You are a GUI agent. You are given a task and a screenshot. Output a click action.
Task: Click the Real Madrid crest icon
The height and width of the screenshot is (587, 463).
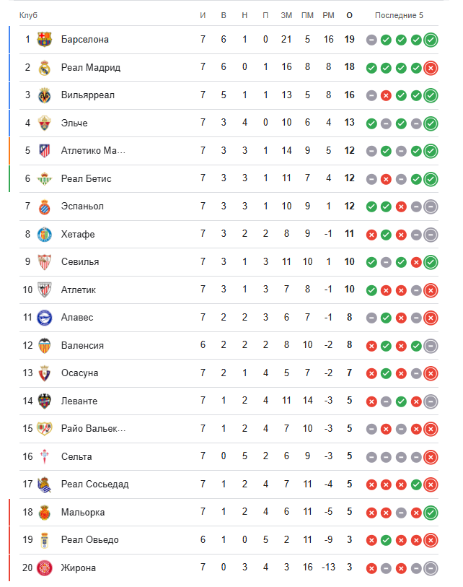pos(45,67)
